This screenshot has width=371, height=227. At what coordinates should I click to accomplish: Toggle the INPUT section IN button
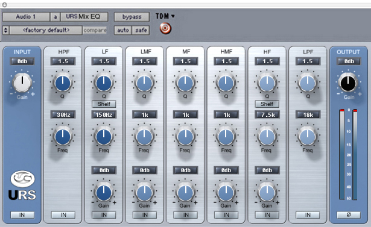tap(22, 215)
